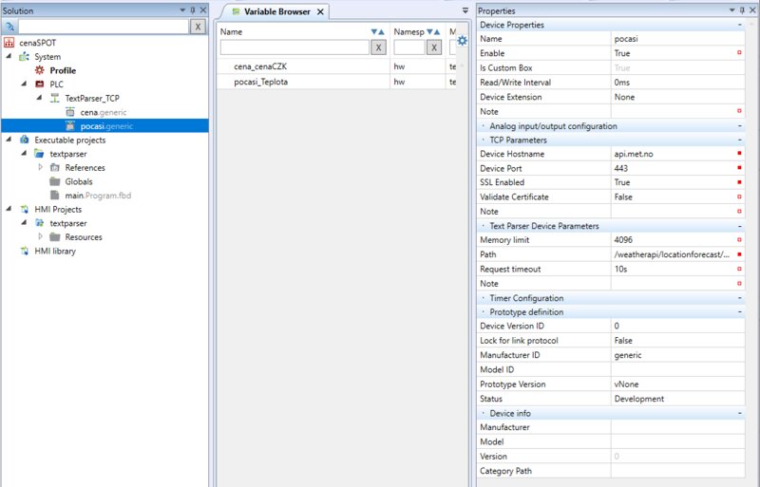Viewport: 760px width, 487px height.
Task: Collapse the Executable projects tree node
Action: tap(9, 140)
